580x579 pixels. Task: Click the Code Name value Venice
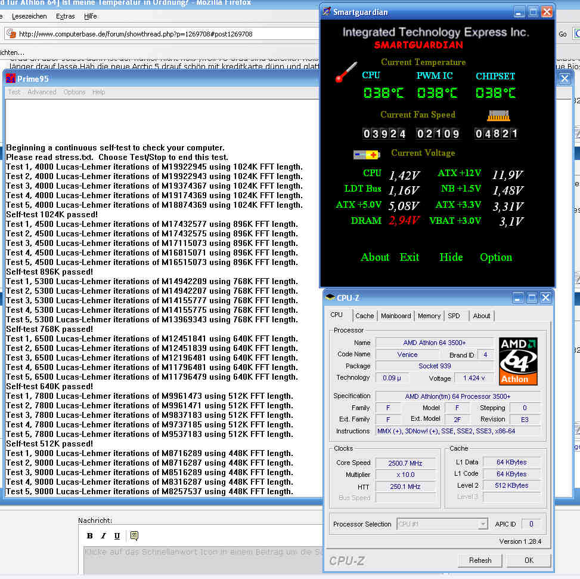(407, 355)
